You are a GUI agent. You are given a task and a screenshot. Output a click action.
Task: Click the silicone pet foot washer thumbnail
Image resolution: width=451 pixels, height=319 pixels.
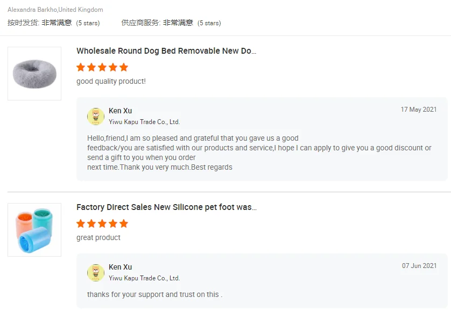[34, 229]
